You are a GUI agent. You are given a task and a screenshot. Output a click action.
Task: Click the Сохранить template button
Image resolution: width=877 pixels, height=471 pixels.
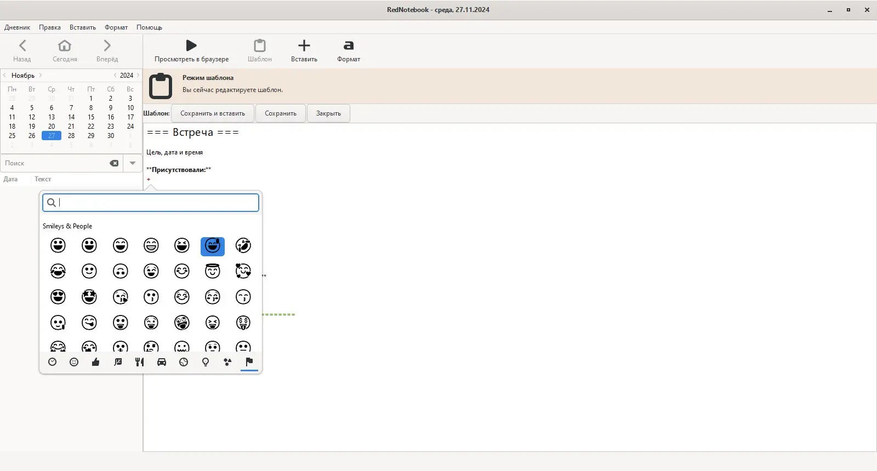tap(281, 113)
